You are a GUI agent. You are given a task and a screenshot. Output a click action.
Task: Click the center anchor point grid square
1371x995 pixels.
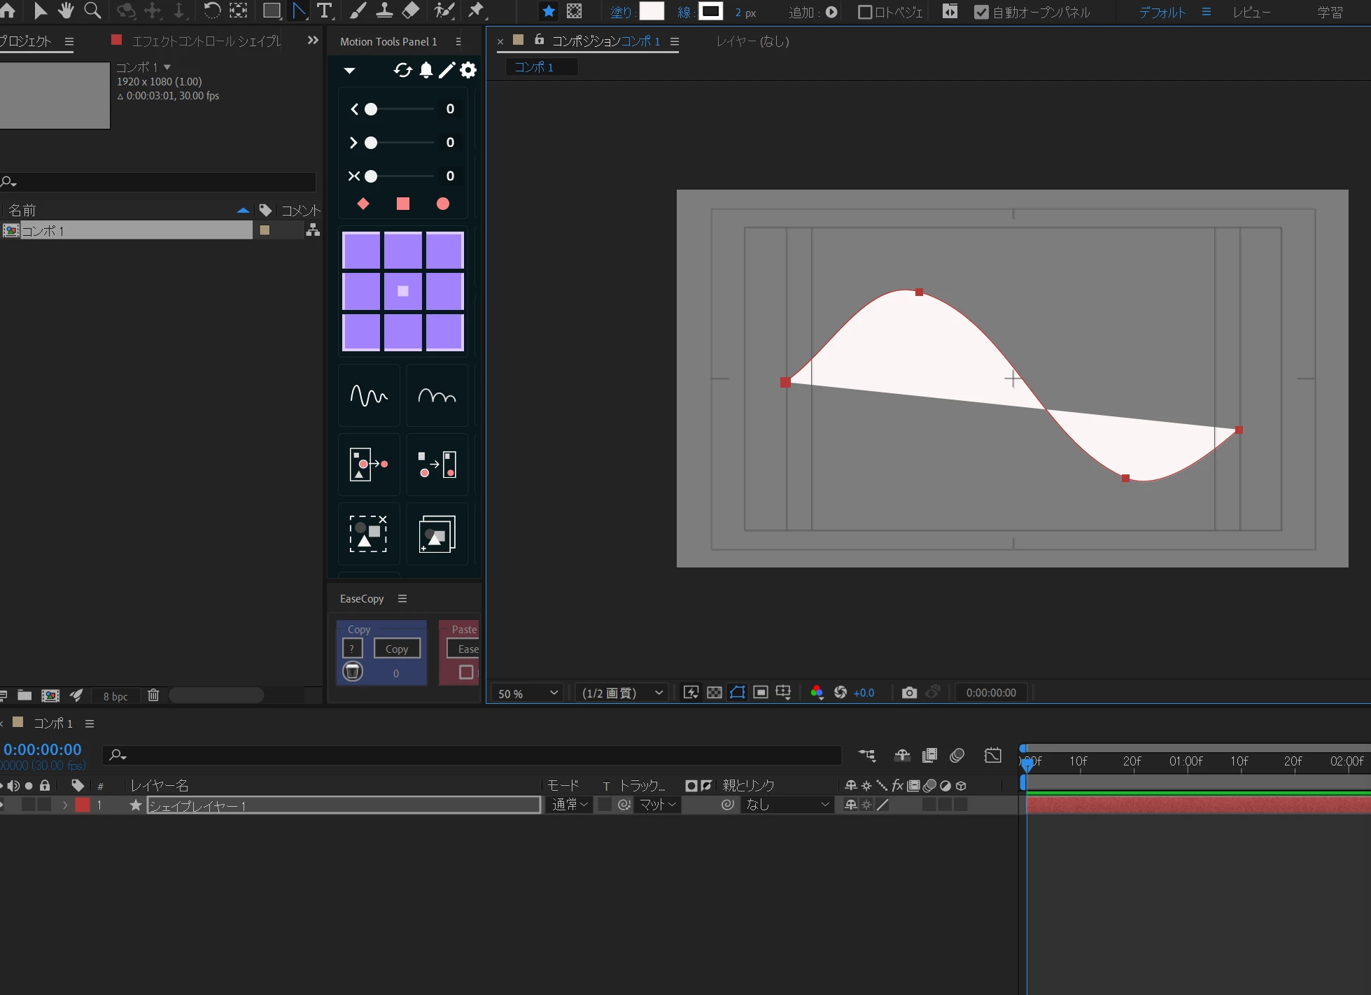[x=402, y=291]
